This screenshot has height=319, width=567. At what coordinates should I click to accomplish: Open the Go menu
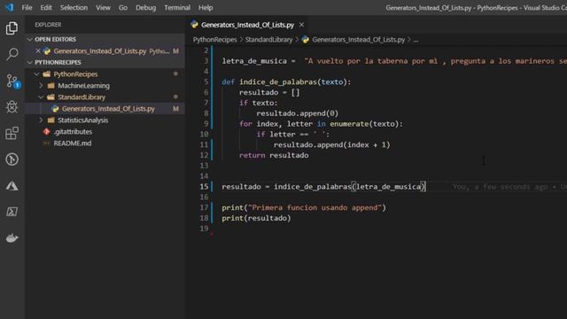(123, 7)
